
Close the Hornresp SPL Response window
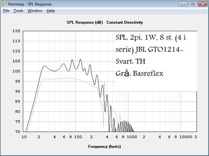tap(202, 4)
